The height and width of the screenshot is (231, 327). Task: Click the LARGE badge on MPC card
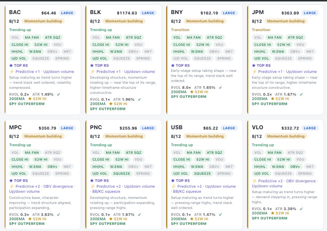pyautogui.click(x=67, y=128)
